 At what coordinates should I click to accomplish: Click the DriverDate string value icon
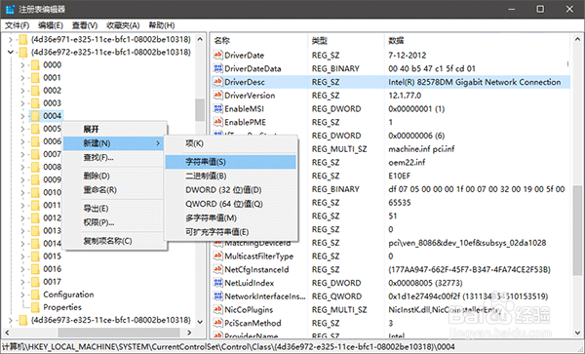(x=217, y=56)
